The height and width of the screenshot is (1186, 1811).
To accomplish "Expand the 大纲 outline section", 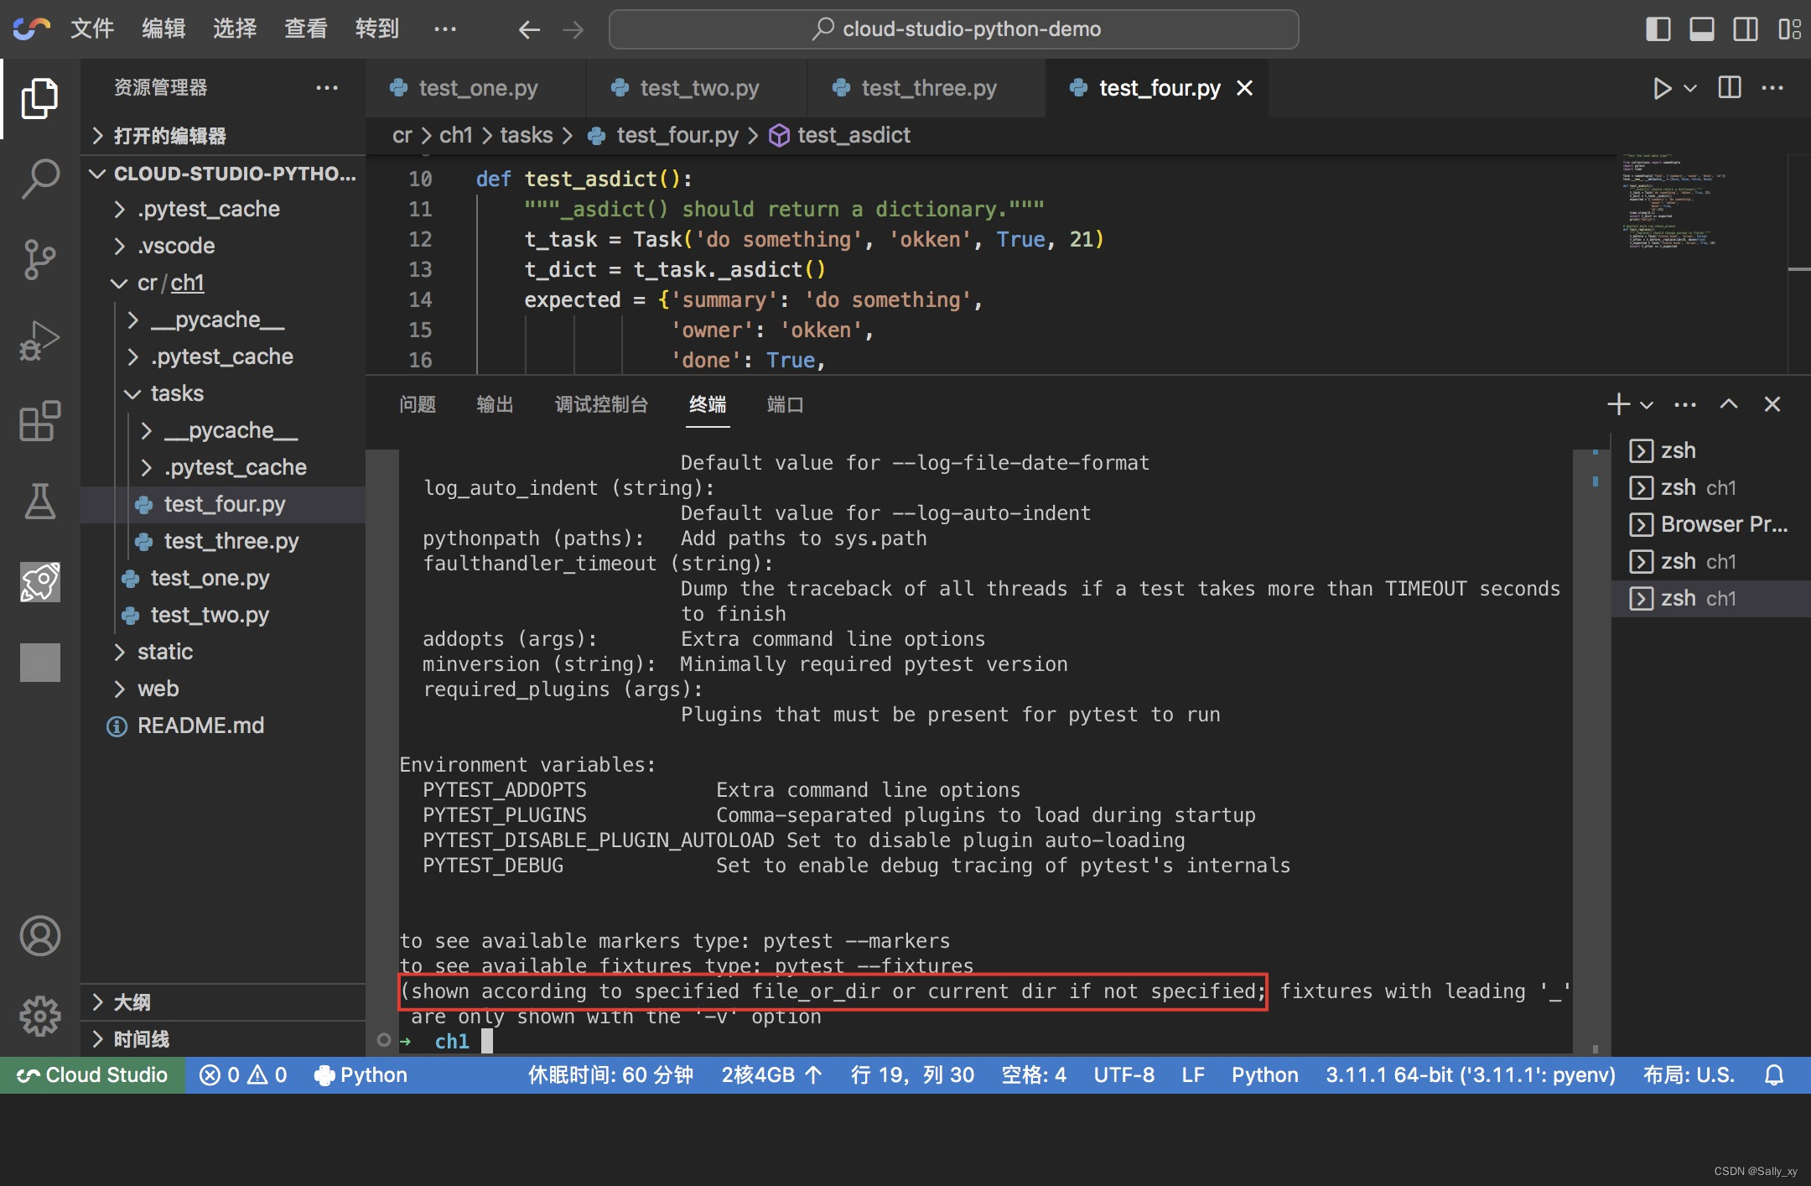I will pos(223,1002).
